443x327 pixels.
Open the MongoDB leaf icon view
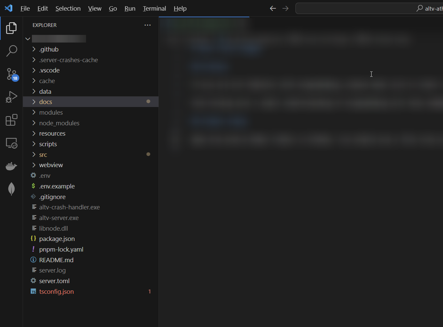[x=11, y=189]
